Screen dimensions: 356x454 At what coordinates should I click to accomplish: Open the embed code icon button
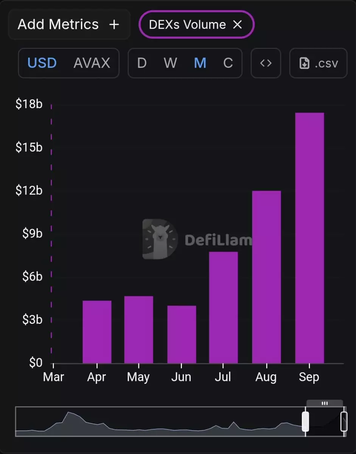click(266, 63)
